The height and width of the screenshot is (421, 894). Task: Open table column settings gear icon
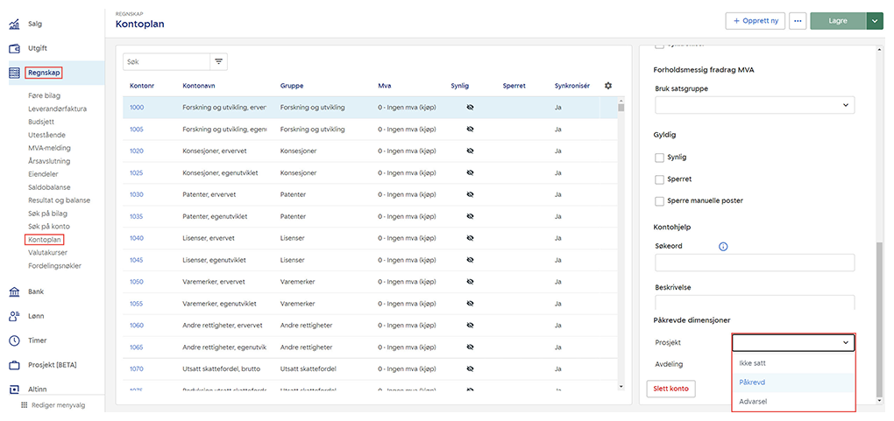(x=608, y=86)
